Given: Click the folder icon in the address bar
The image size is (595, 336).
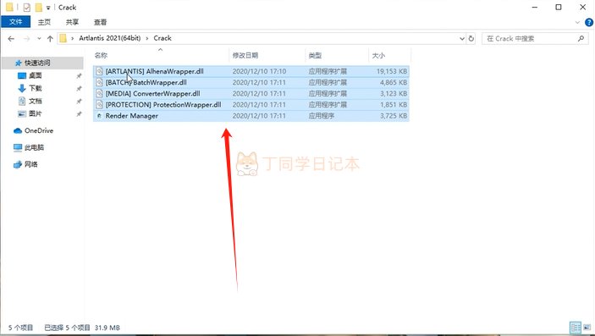Looking at the screenshot, I should tap(63, 38).
